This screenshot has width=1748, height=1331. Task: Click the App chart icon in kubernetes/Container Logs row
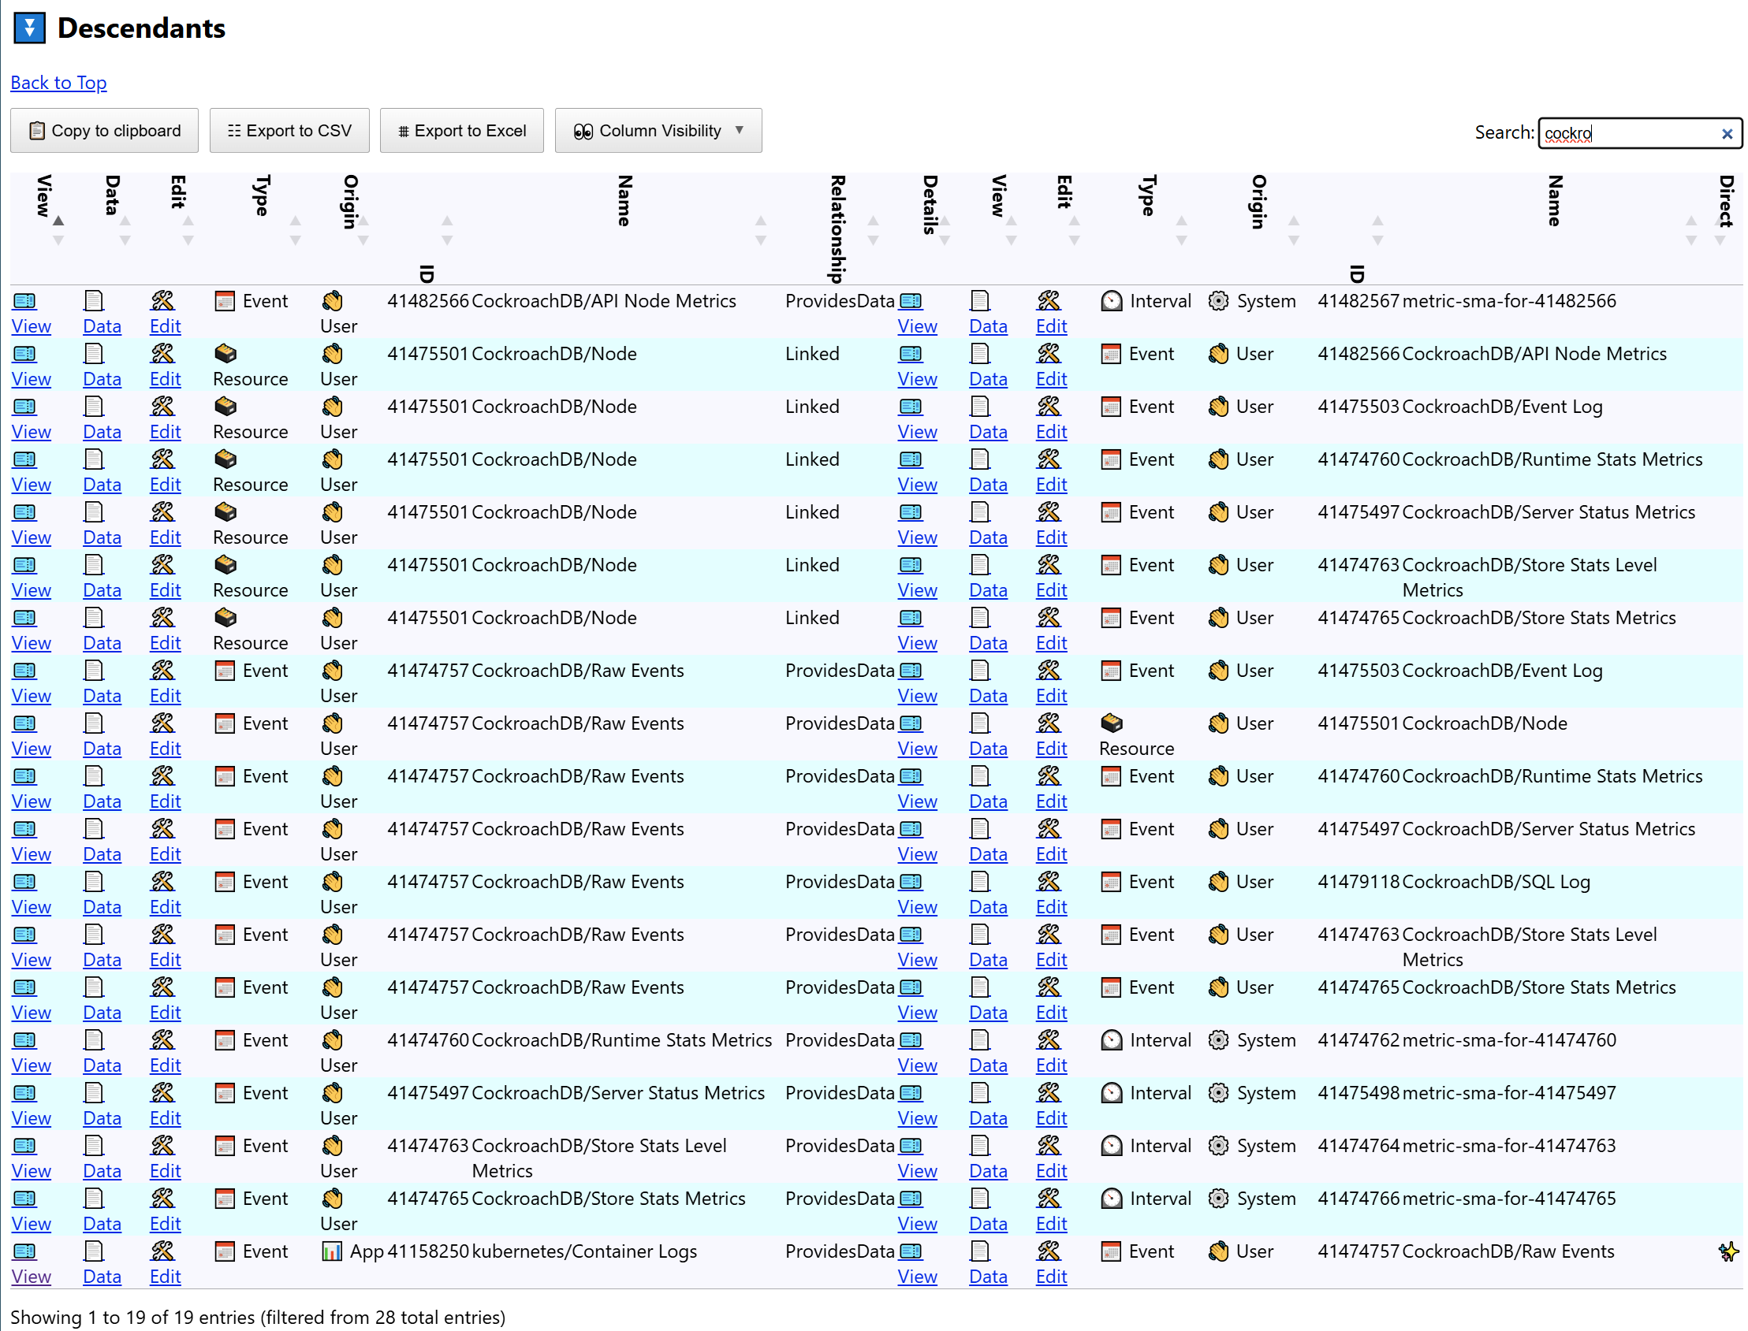pos(332,1251)
